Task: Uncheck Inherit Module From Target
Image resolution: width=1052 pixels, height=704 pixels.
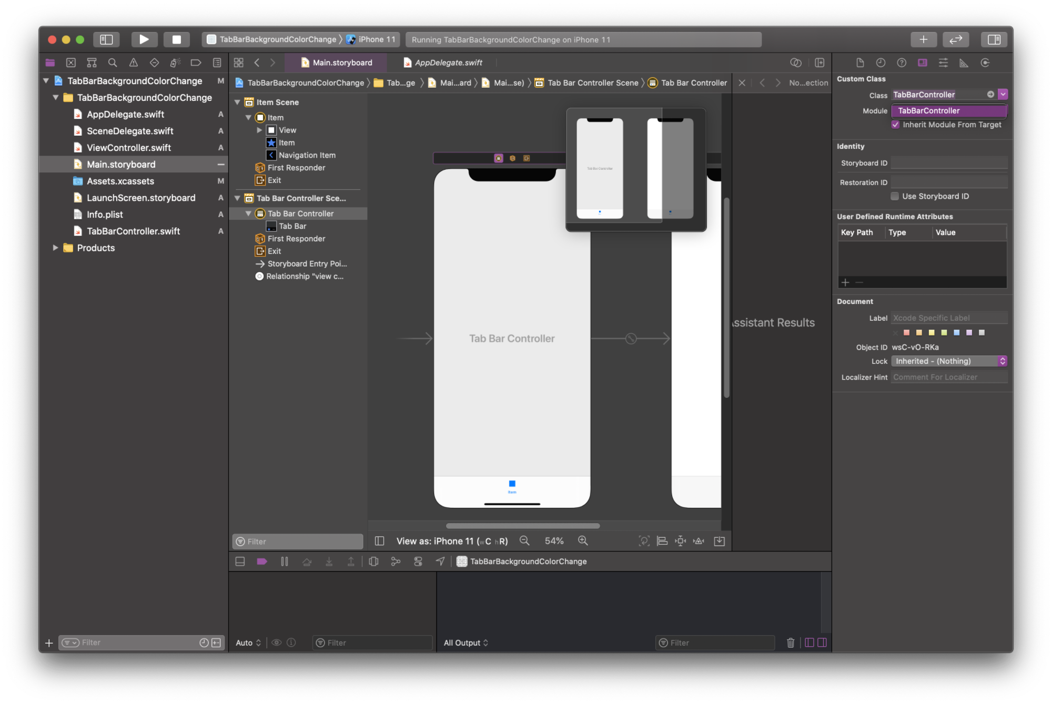Action: coord(895,125)
